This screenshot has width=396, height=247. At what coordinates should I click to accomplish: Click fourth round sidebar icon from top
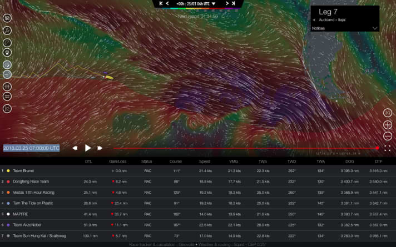(x=7, y=52)
